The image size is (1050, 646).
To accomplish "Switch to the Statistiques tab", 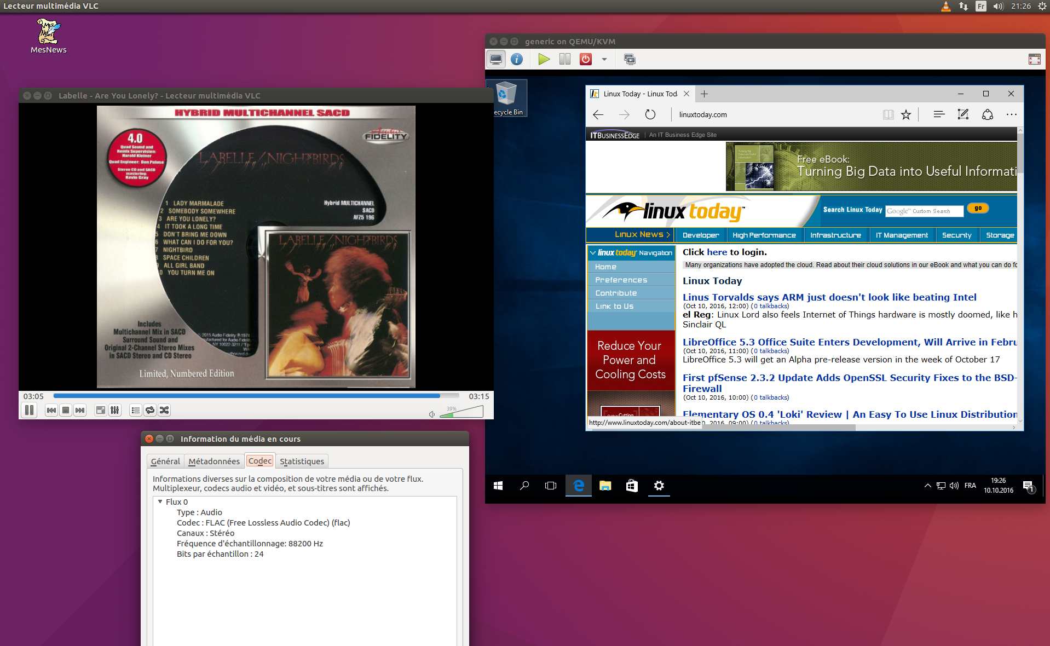I will [302, 462].
